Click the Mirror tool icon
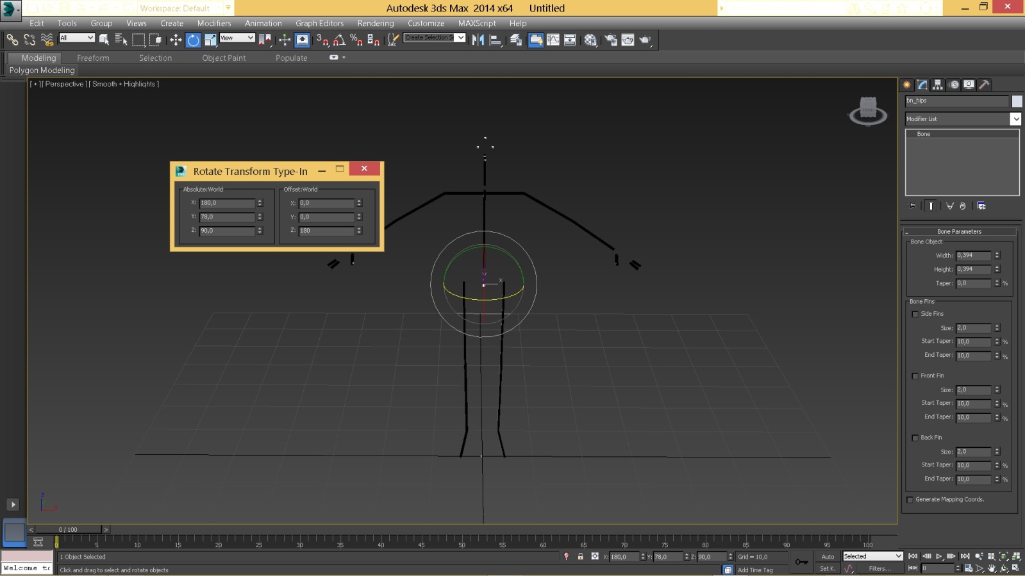This screenshot has width=1025, height=576. 478,40
